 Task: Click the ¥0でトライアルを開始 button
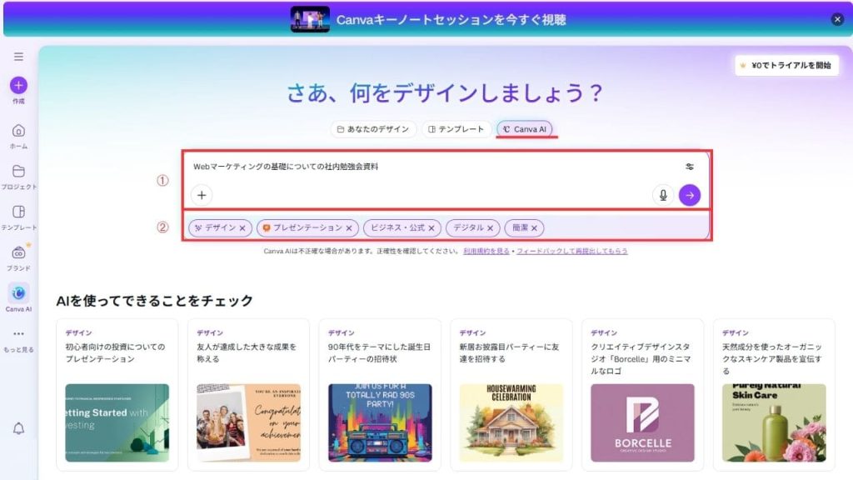coord(786,66)
